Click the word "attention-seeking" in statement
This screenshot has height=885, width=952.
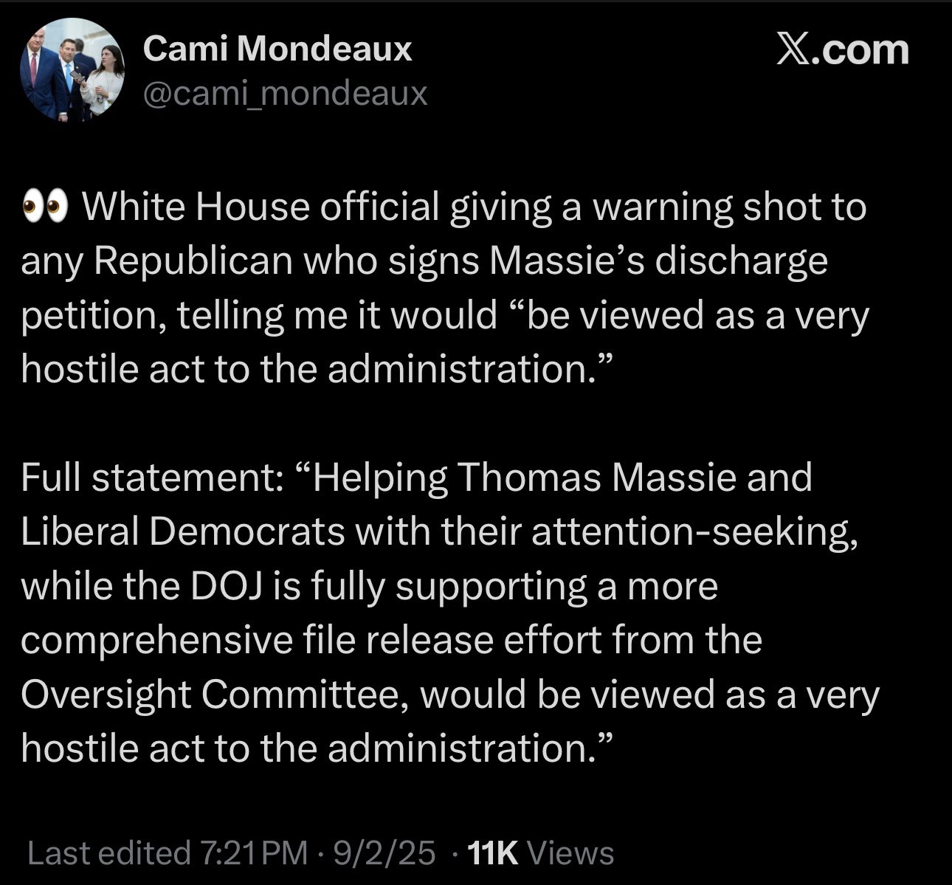point(694,531)
